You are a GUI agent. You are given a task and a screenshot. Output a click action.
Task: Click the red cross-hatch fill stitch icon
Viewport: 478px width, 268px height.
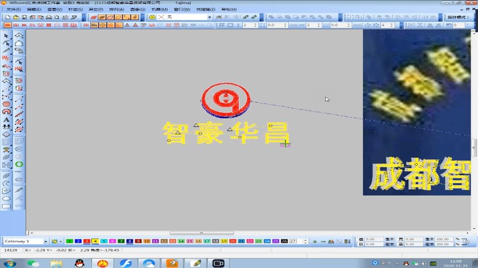click(65, 25)
